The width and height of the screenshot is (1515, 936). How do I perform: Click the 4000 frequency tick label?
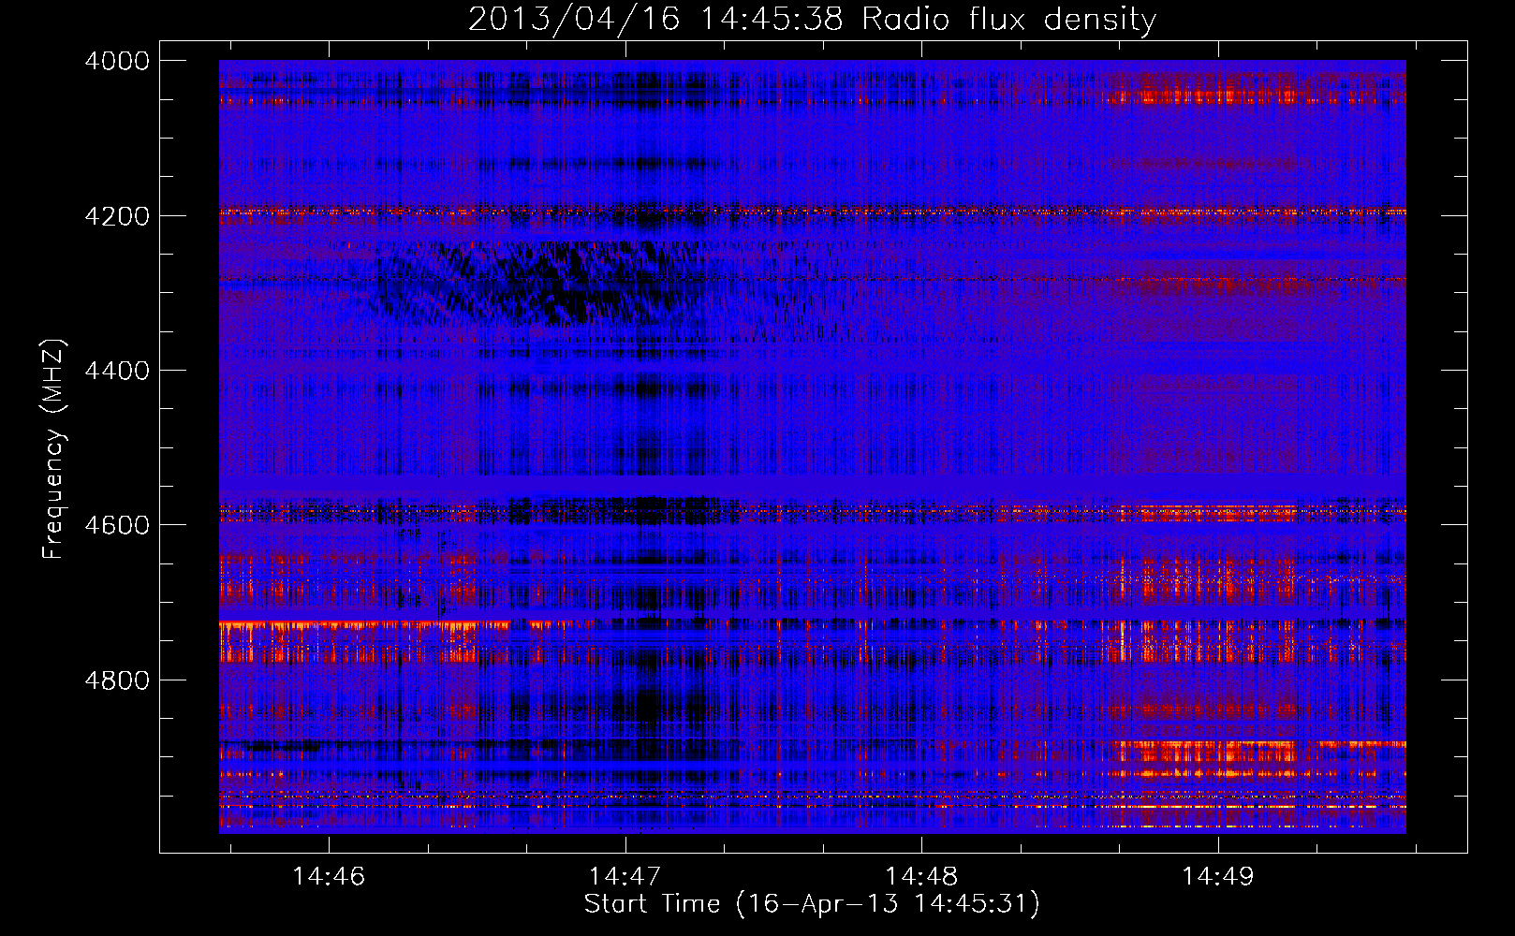(x=117, y=61)
